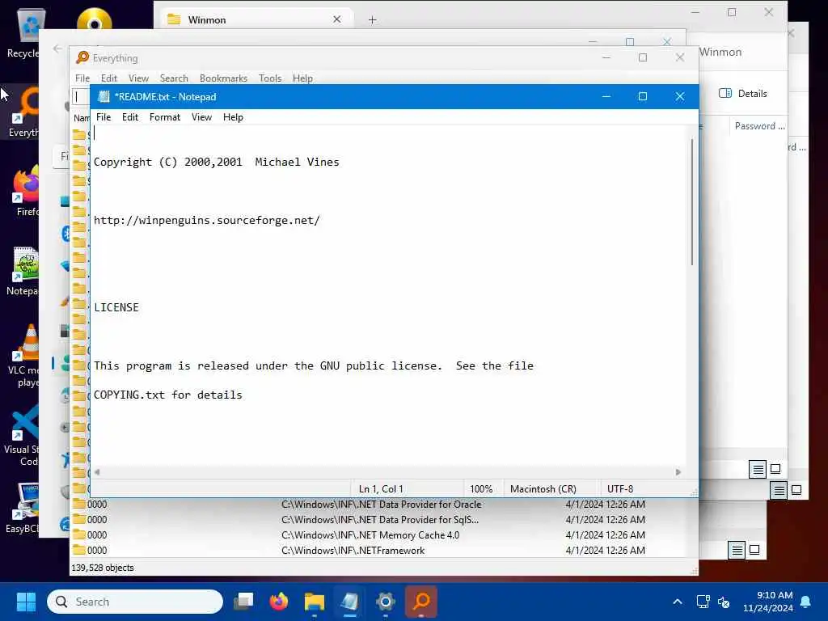Open Task View from taskbar
This screenshot has height=621, width=828.
click(244, 602)
